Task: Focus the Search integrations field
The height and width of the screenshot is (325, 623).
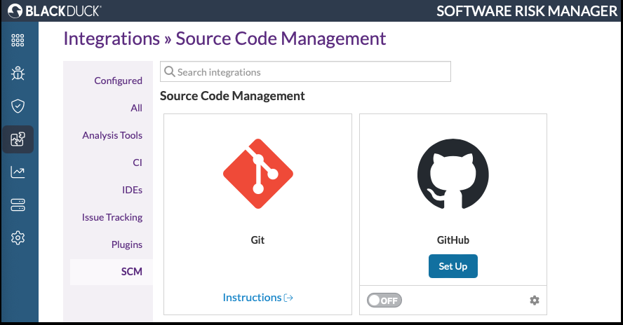Action: 306,71
